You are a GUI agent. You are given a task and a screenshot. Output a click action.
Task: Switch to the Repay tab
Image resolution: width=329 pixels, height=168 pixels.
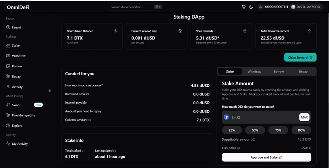click(303, 72)
